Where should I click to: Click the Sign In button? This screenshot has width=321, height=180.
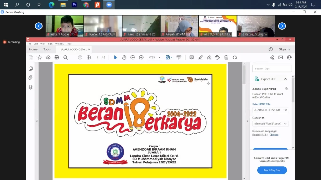coord(284,49)
